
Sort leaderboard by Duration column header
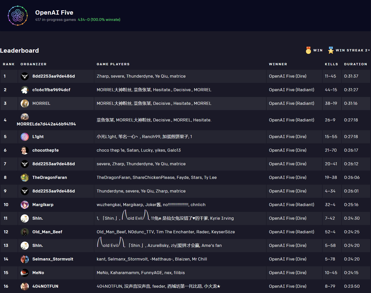pyautogui.click(x=355, y=64)
